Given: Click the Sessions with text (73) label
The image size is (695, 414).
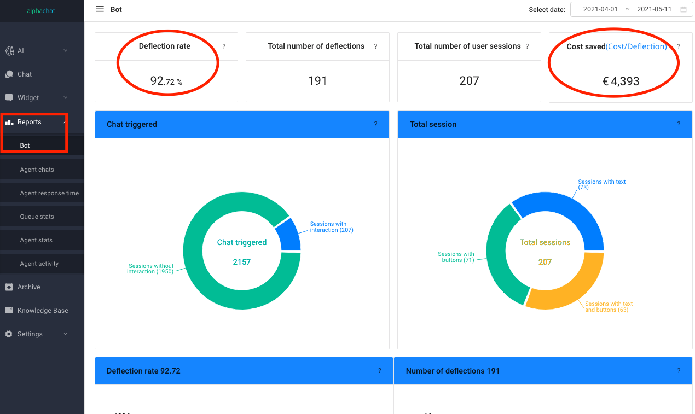Looking at the screenshot, I should coord(602,184).
